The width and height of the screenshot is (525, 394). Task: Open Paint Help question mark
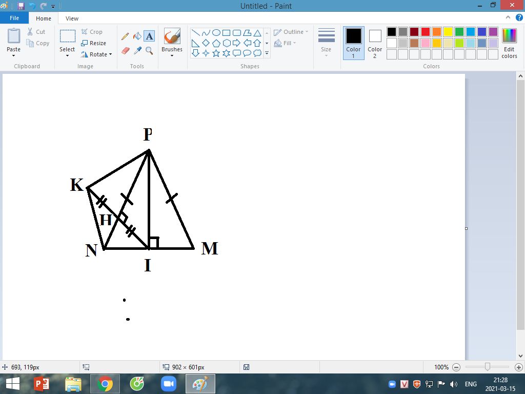pyautogui.click(x=519, y=18)
